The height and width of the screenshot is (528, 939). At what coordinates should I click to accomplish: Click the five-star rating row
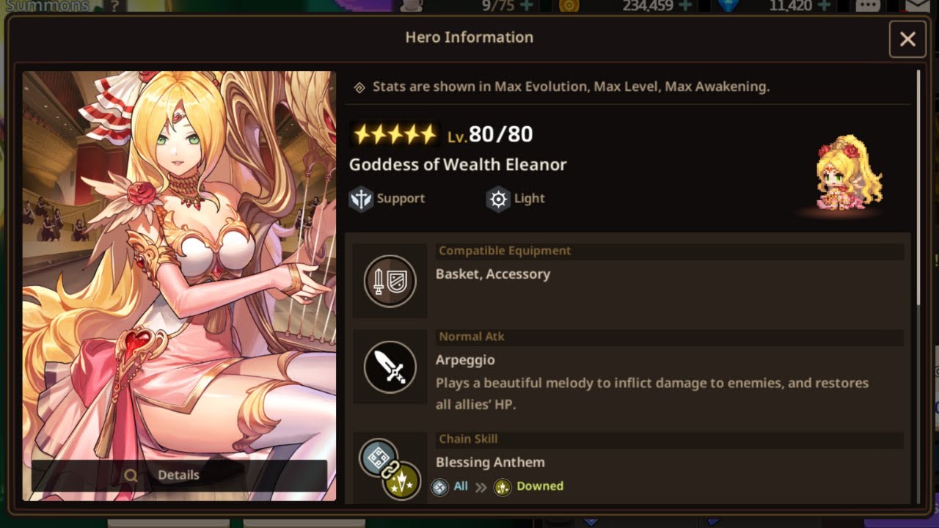tap(395, 134)
